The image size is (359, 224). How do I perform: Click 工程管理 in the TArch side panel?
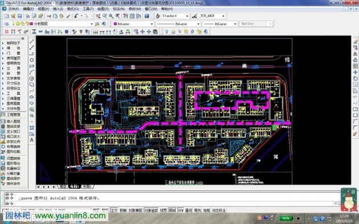[x=13, y=115]
